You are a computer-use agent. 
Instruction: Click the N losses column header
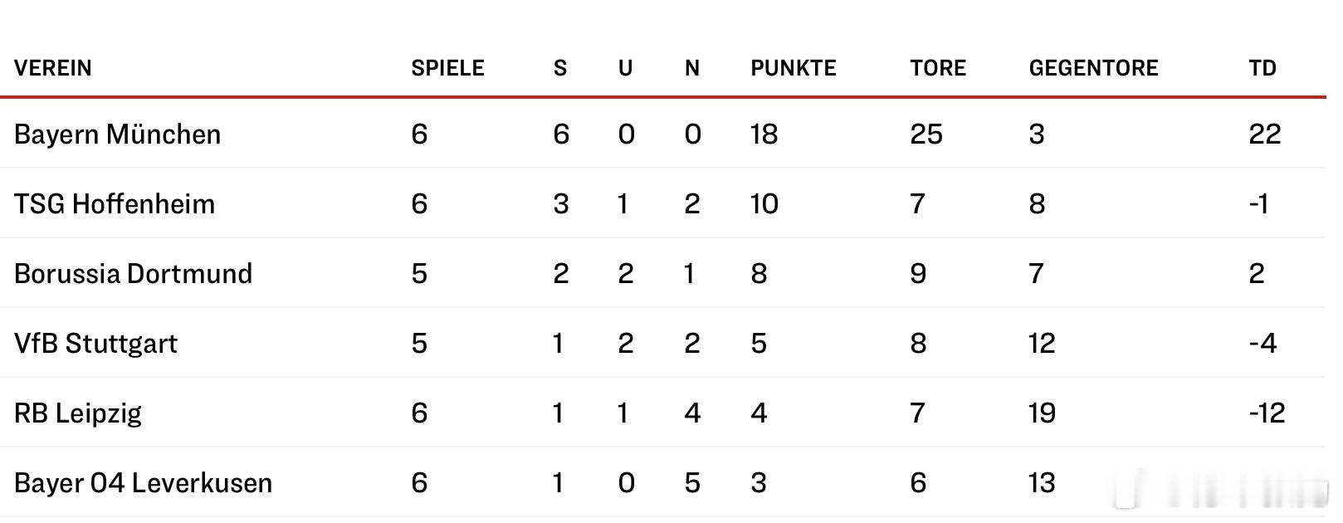tap(692, 68)
